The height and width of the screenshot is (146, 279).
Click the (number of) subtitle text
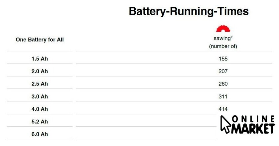click(223, 46)
